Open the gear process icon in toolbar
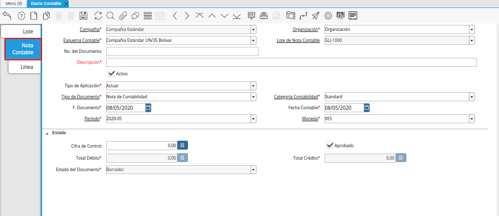The width and height of the screenshot is (499, 216). point(328,16)
